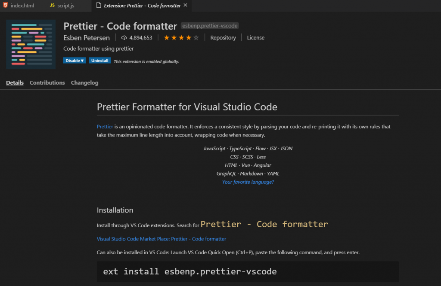The image size is (441, 286).
Task: Open the Repository link
Action: tap(223, 37)
